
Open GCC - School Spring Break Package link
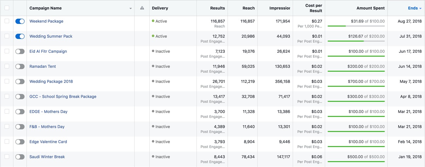[63, 97]
